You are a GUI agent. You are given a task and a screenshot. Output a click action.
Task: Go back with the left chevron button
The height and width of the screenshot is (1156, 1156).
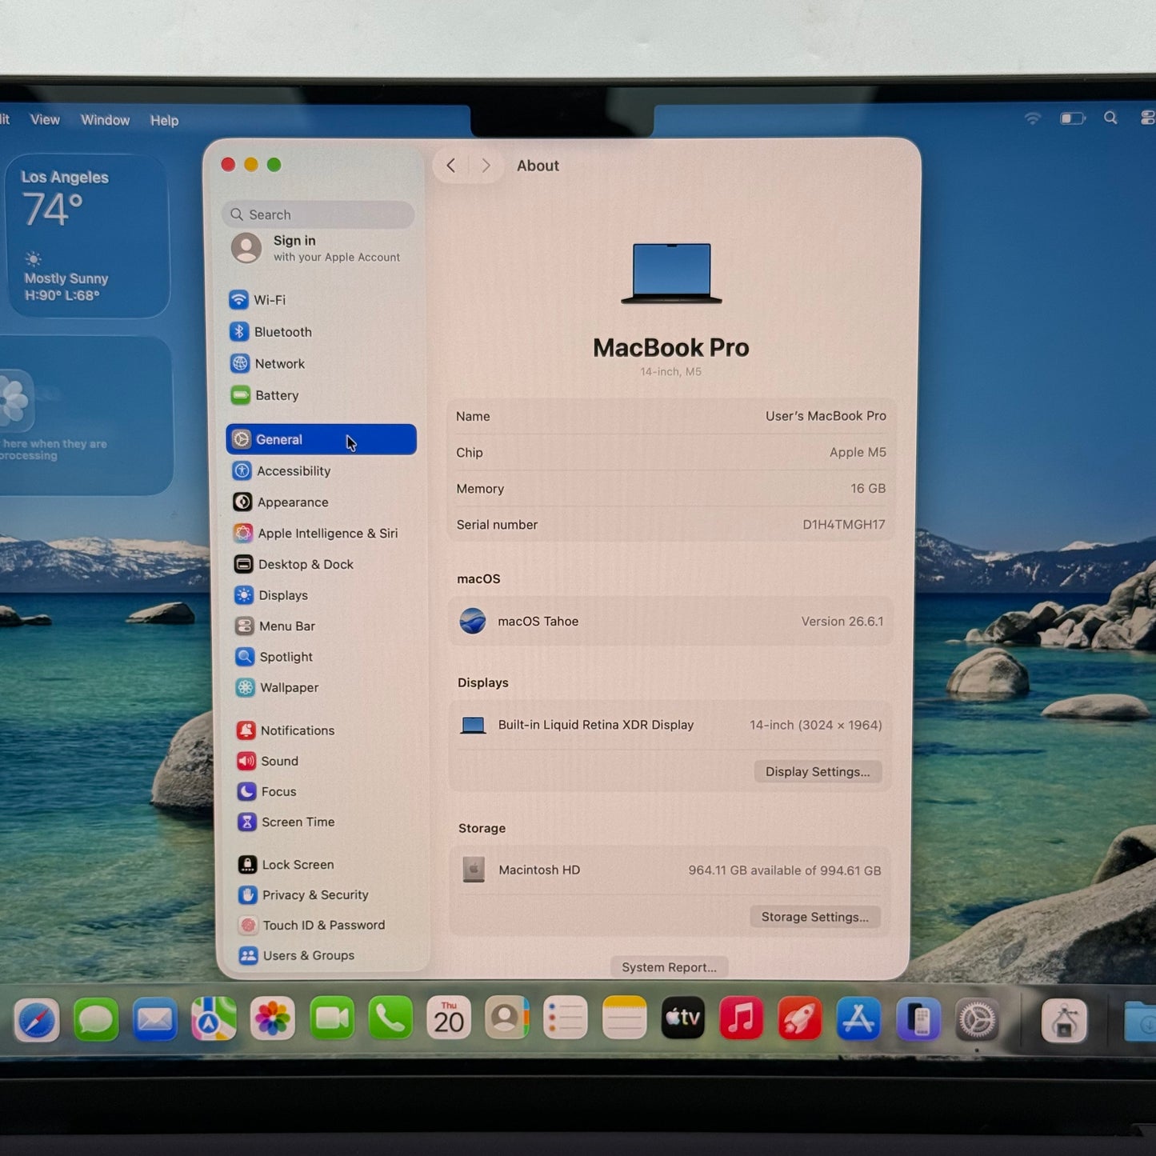(451, 166)
